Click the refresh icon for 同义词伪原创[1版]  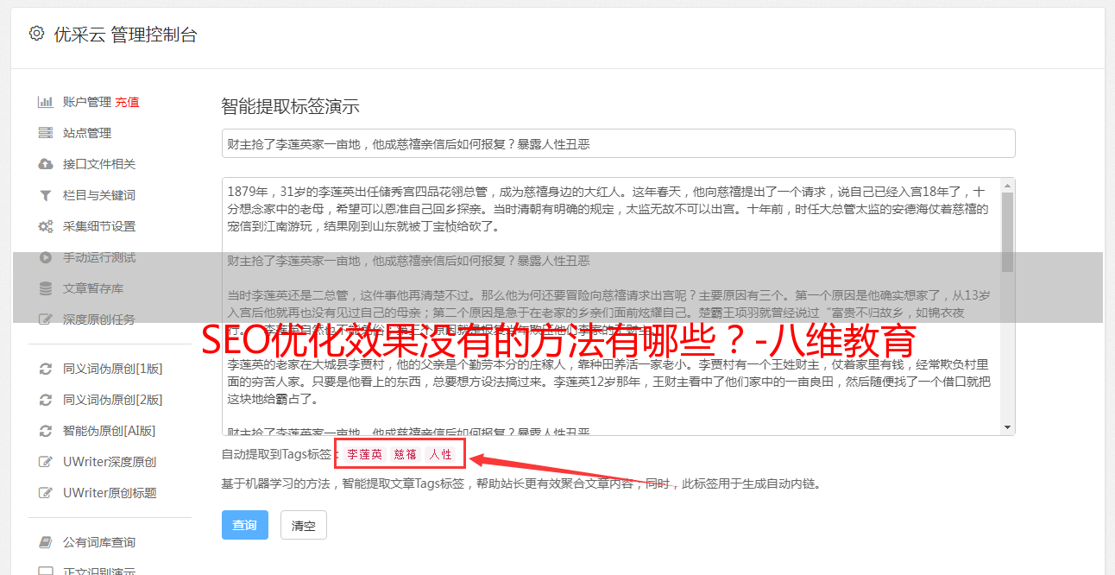[46, 369]
